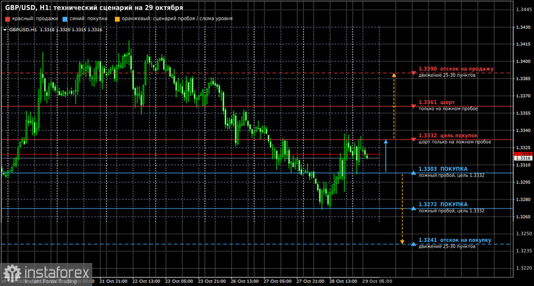Click the blue triangle marker at 1.3241
The height and width of the screenshot is (286, 534).
pyautogui.click(x=413, y=244)
